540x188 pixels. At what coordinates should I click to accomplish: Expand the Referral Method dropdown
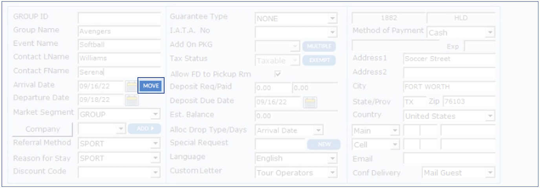pos(156,144)
